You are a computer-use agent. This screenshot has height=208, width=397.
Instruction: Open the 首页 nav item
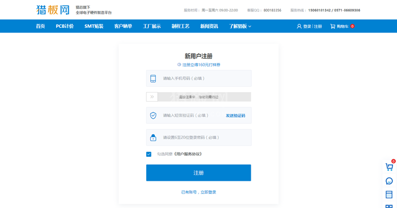tap(40, 26)
